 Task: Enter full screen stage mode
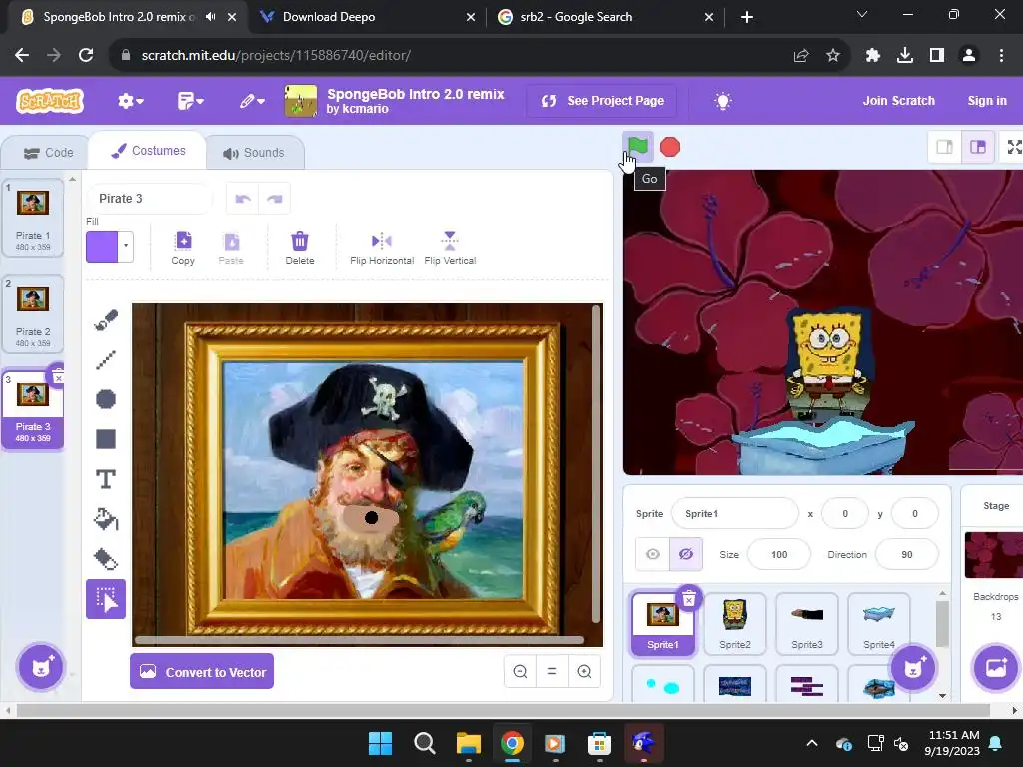click(x=1014, y=147)
